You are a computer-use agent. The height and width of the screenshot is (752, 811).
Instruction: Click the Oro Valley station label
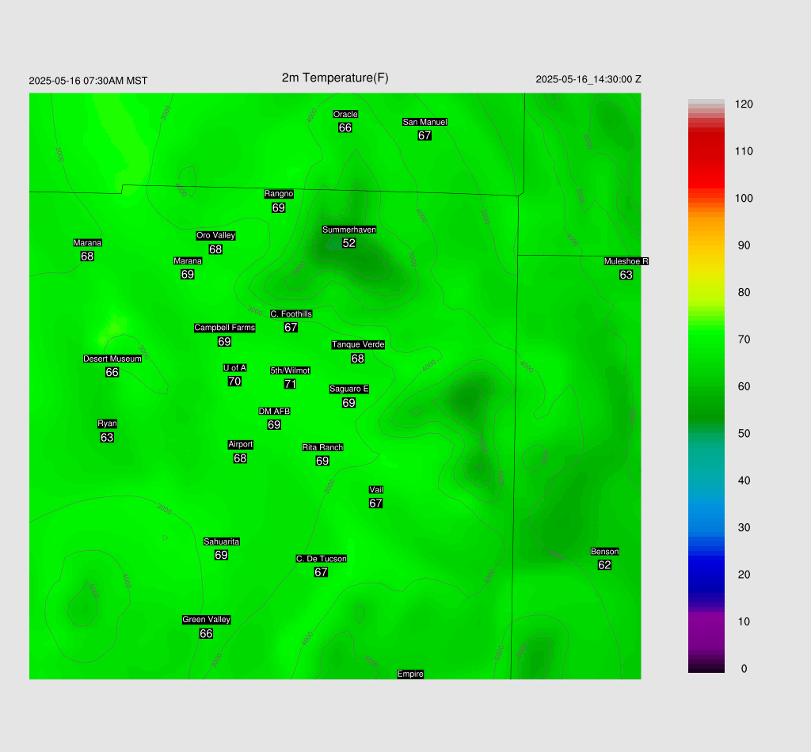215,235
